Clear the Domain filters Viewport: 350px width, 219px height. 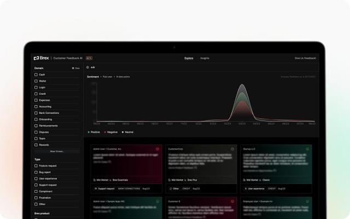tap(76, 68)
